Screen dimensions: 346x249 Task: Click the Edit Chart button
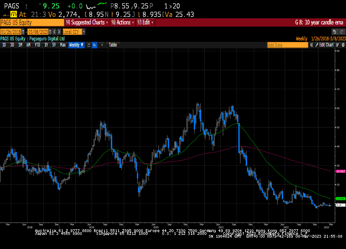[326, 45]
